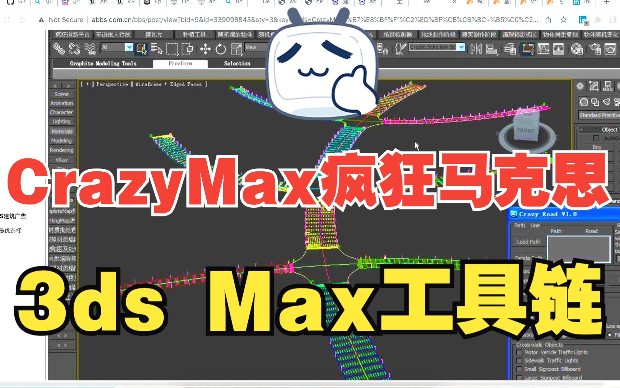
Task: Toggle the Window/Crossing selection tool
Action: (x=187, y=48)
